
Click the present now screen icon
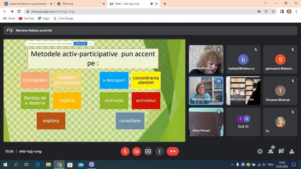[148, 151]
